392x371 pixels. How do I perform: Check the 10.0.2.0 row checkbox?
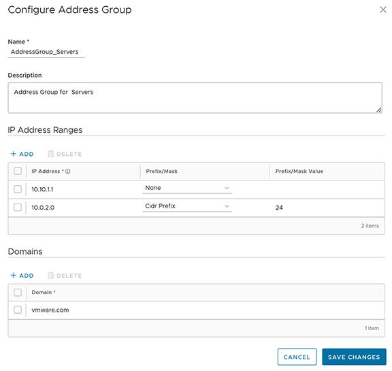18,207
